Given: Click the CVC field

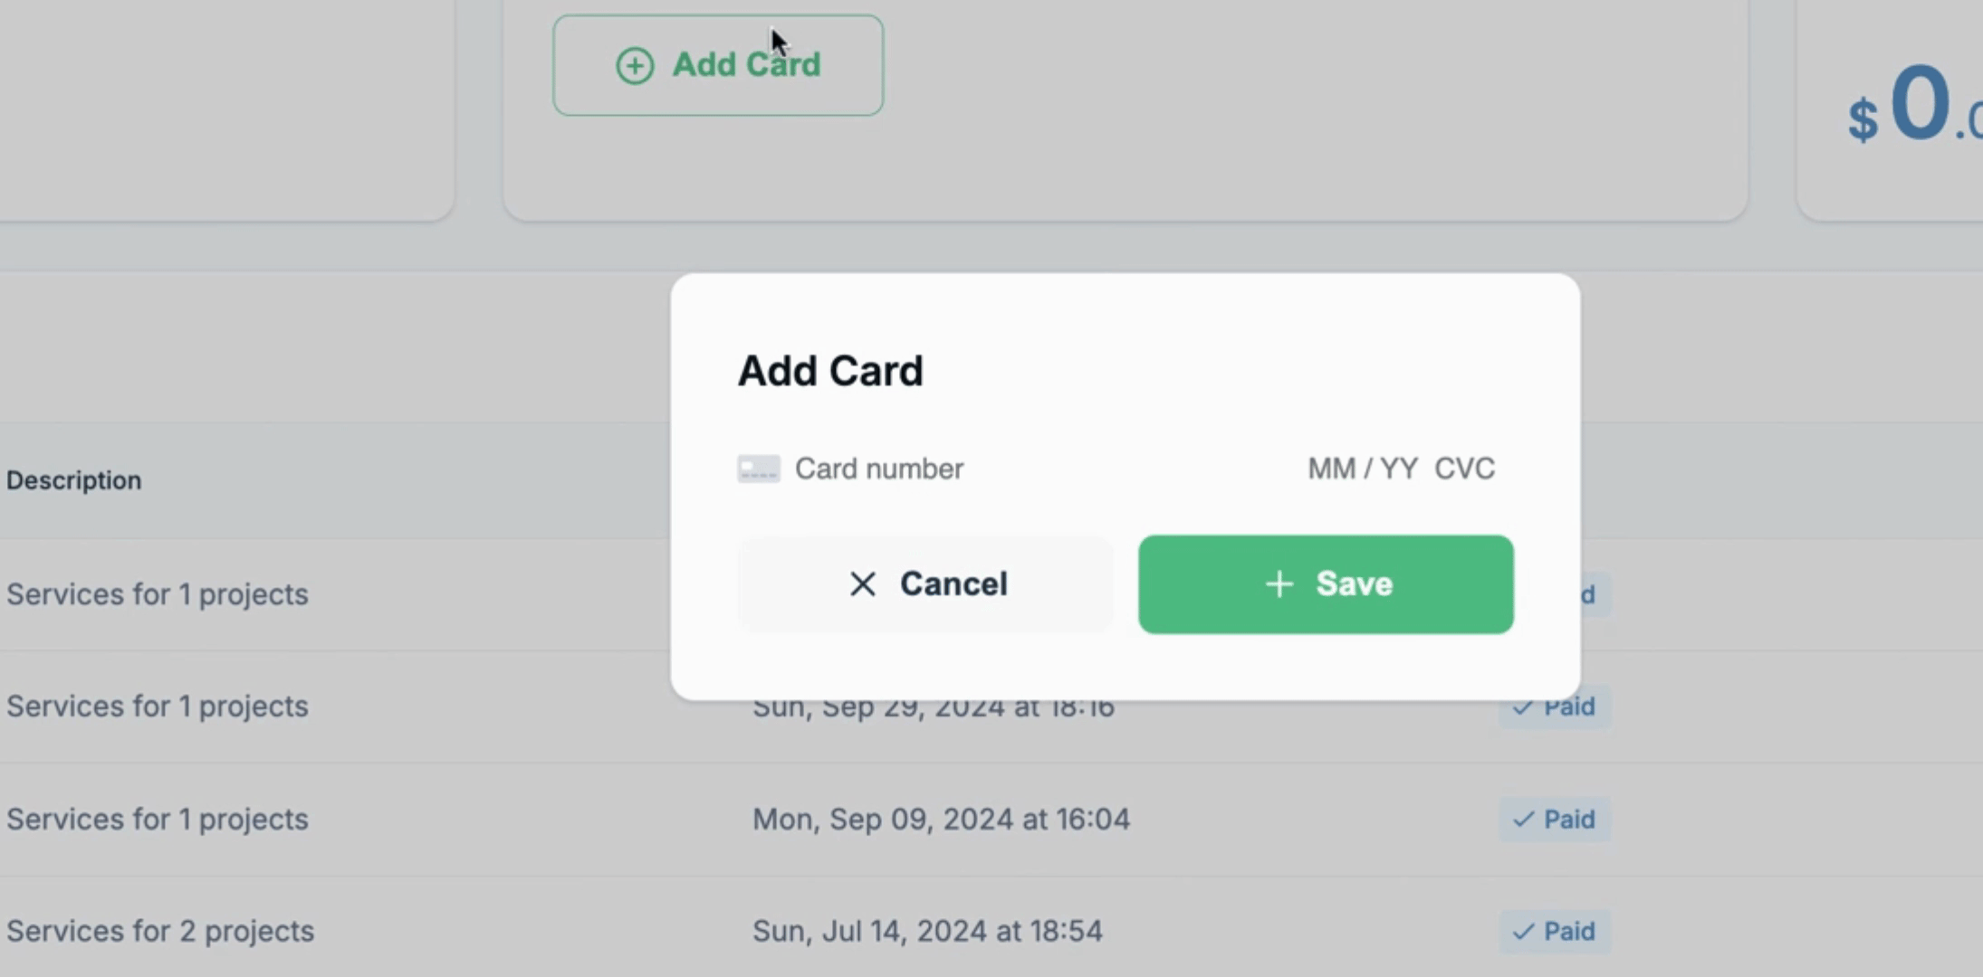Looking at the screenshot, I should tap(1464, 469).
